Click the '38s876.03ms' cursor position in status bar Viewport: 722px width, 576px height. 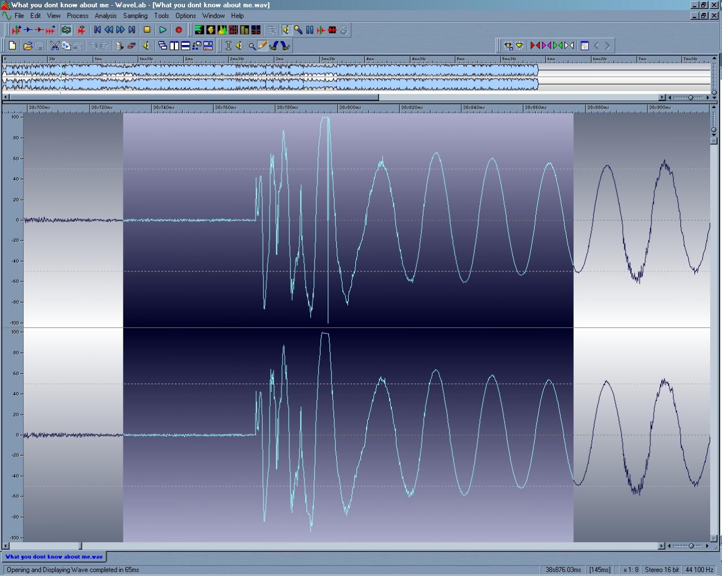click(x=563, y=570)
